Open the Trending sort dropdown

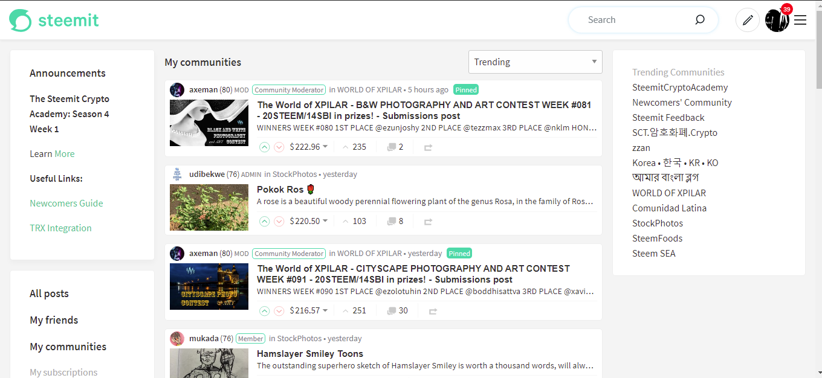pos(536,62)
